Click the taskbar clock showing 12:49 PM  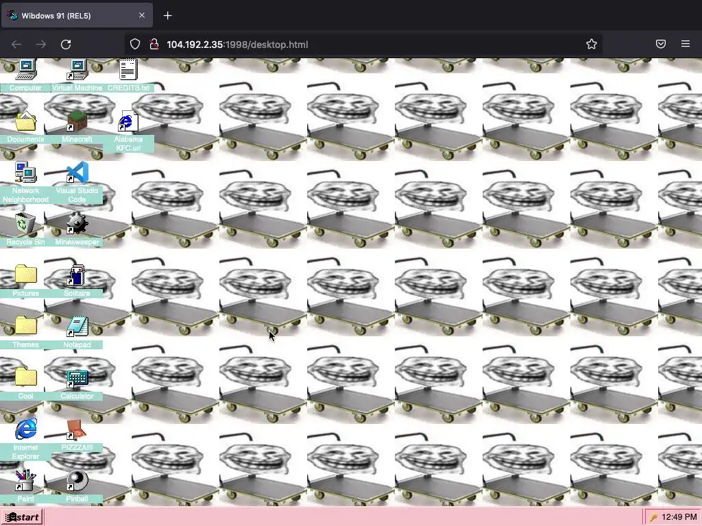679,518
